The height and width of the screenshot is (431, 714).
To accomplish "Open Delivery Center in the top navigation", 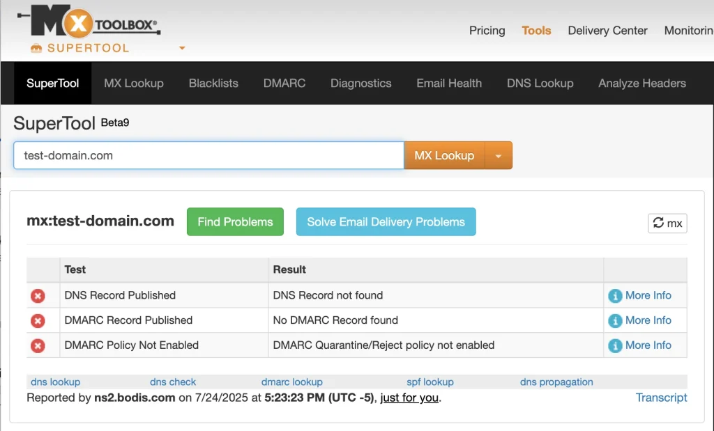I will (607, 31).
